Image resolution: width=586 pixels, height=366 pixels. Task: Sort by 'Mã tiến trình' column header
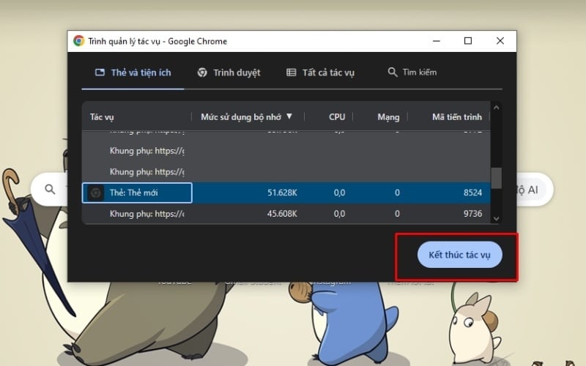click(x=456, y=117)
